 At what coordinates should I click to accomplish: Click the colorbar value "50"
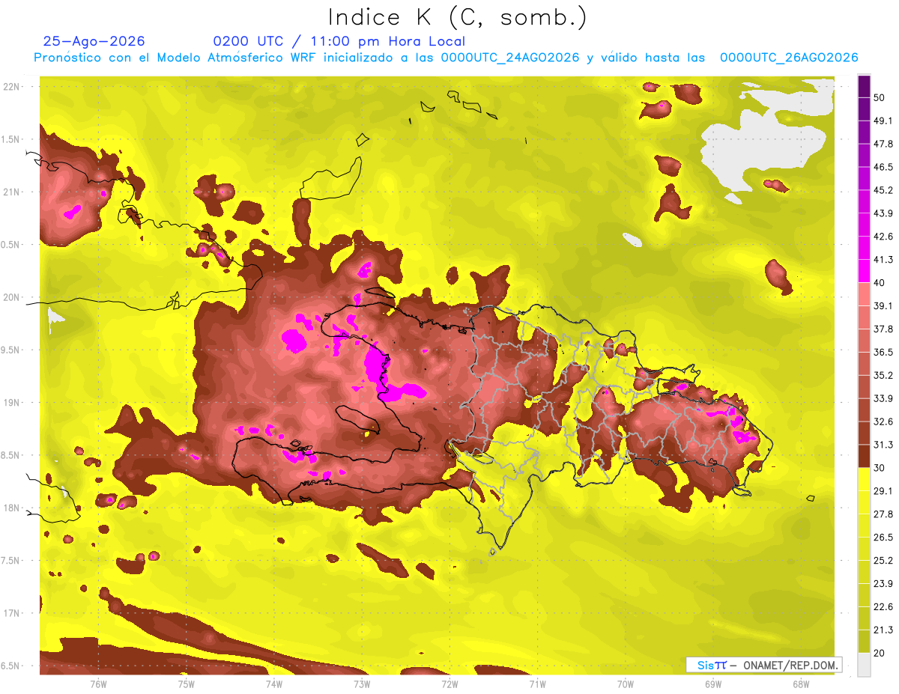pos(880,97)
